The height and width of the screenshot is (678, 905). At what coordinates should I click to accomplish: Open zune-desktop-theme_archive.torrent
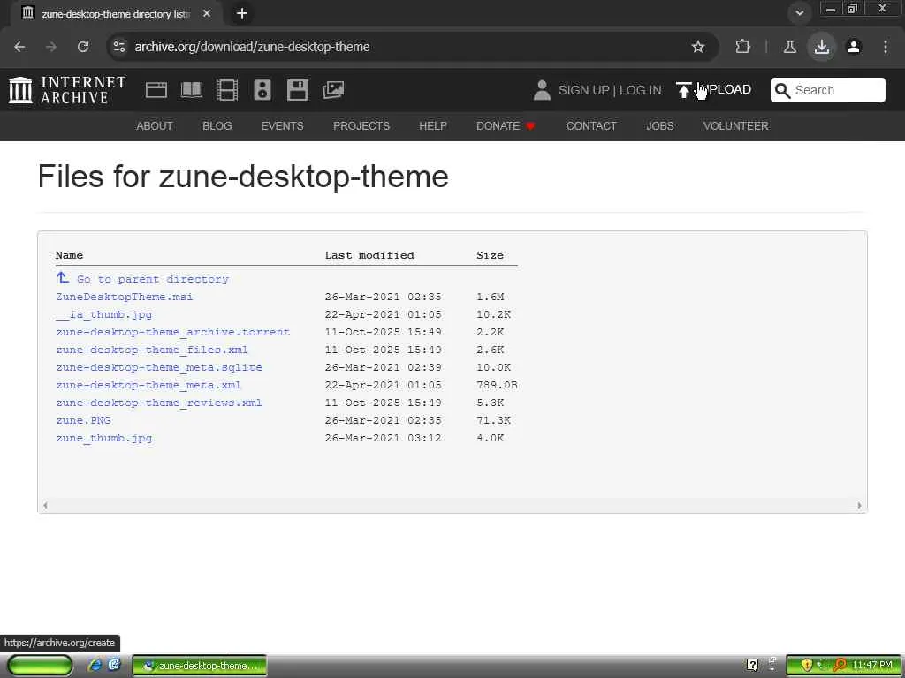point(172,332)
